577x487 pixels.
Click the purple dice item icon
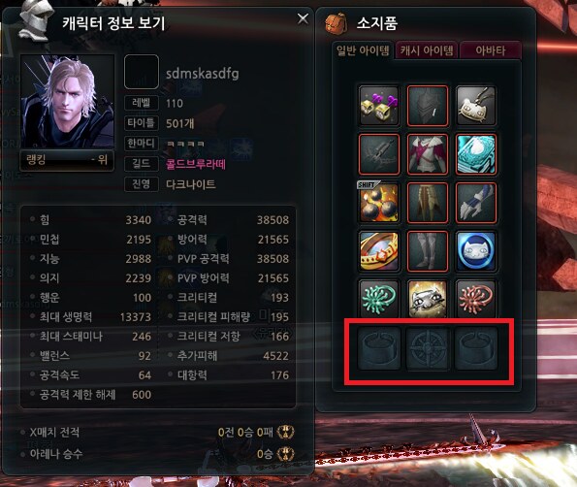pos(379,106)
